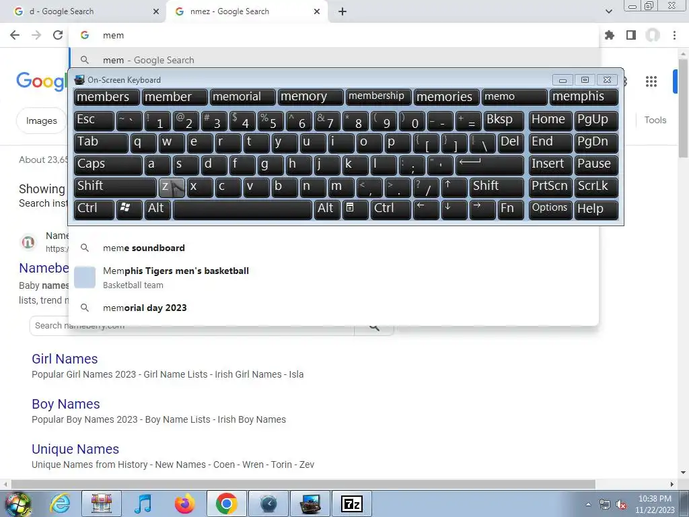Image resolution: width=689 pixels, height=517 pixels.
Task: Insert the predicted word 'memorial'
Action: (x=242, y=97)
